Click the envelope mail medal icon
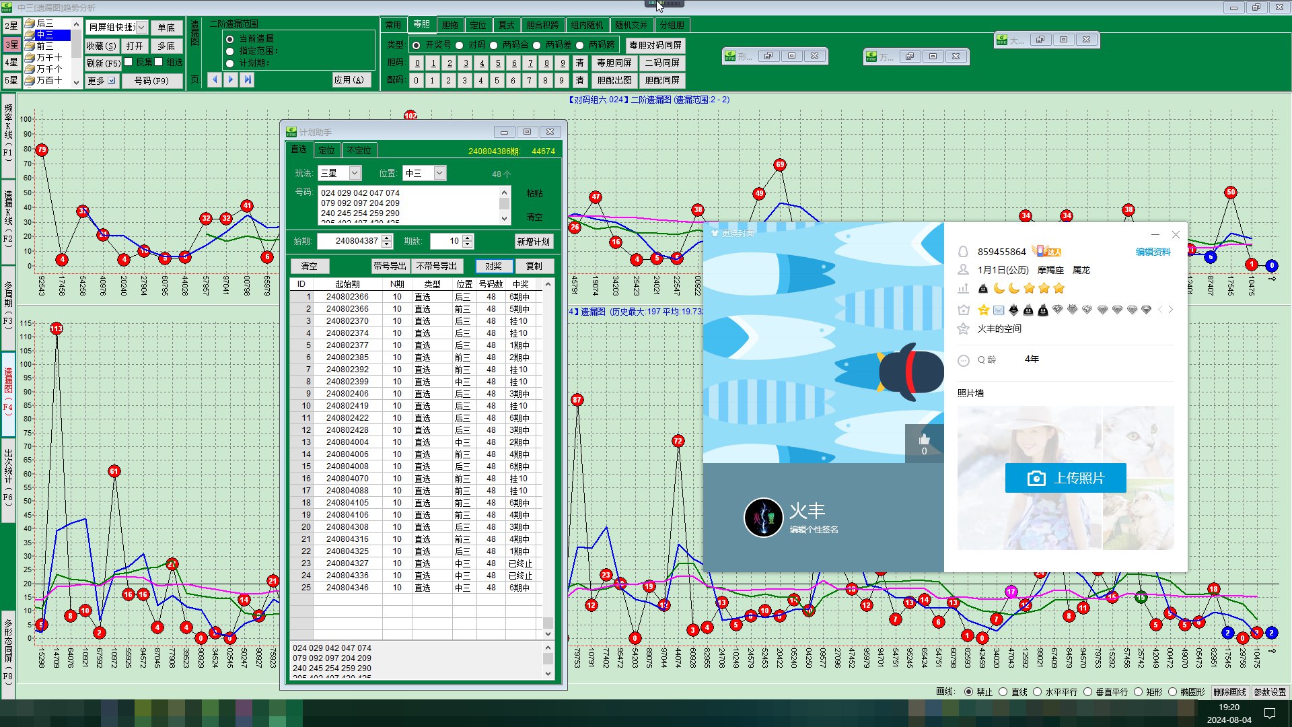The width and height of the screenshot is (1292, 727). [x=999, y=310]
